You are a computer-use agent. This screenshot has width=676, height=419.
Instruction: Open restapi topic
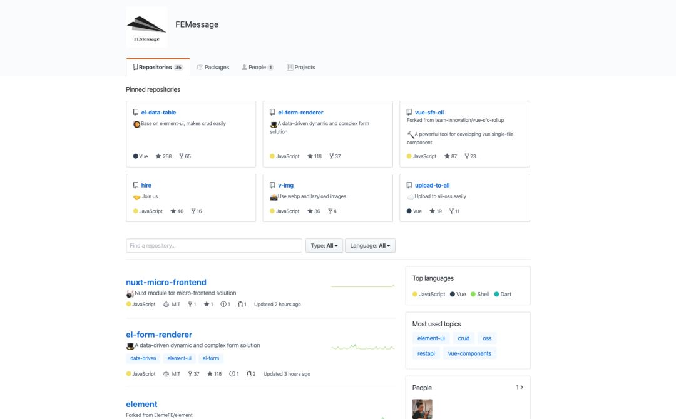click(426, 353)
